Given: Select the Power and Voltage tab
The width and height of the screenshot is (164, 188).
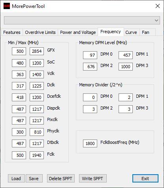Looking at the screenshot, I should (78, 32).
